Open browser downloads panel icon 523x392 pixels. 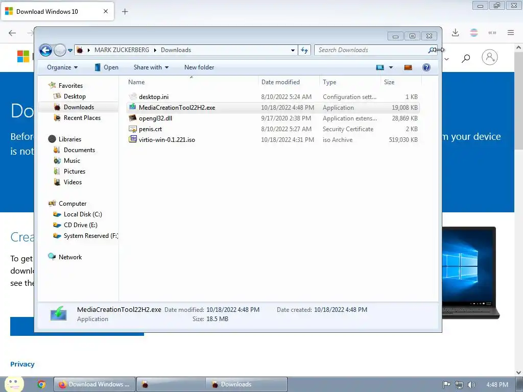point(455,33)
